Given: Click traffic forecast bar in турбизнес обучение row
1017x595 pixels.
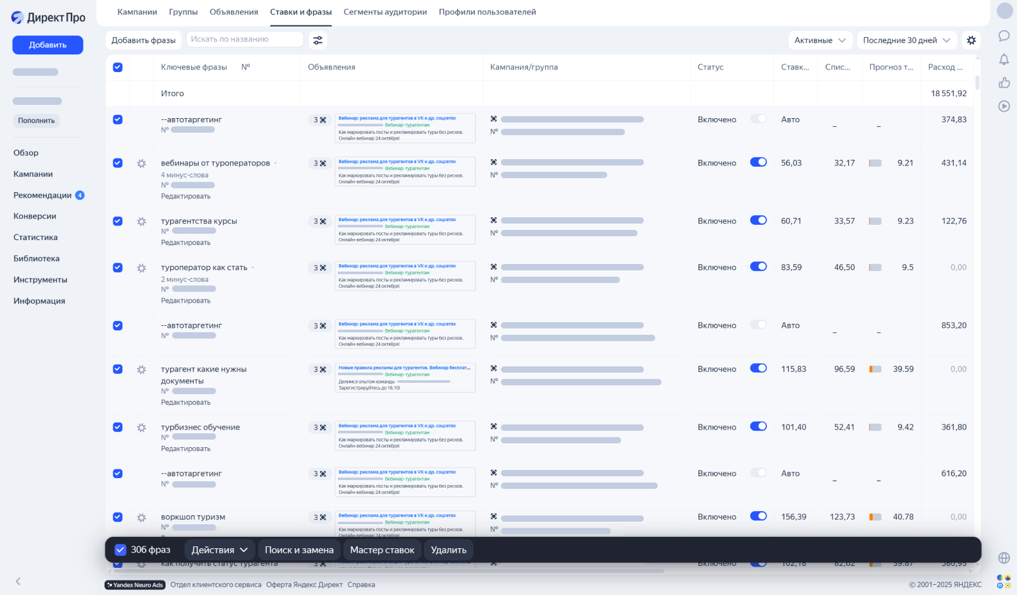Looking at the screenshot, I should tap(875, 428).
